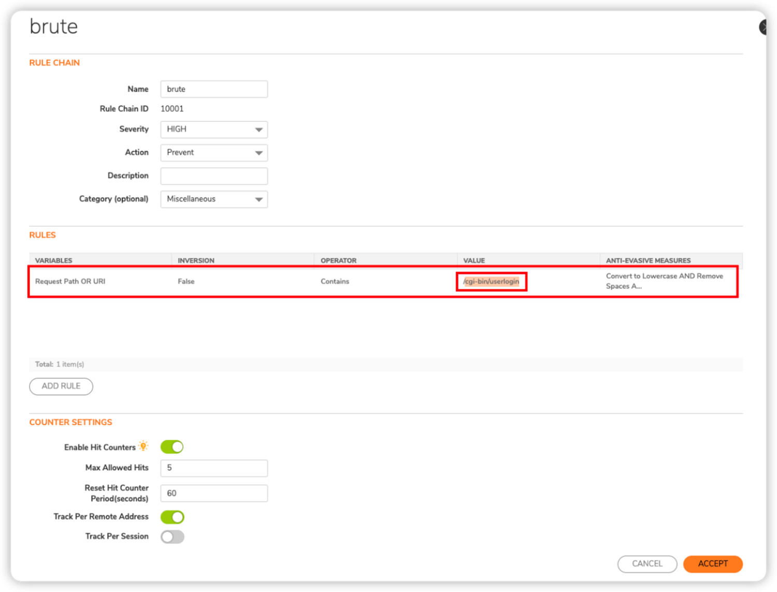The width and height of the screenshot is (777, 592).
Task: Click the Severity dropdown chevron icon
Action: [x=258, y=129]
